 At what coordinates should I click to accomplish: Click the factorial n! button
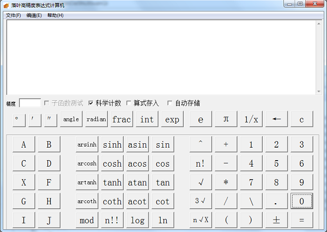click(x=201, y=163)
